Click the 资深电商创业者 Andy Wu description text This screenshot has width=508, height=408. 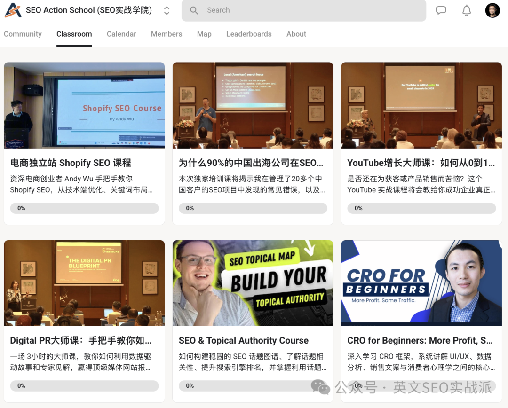[x=81, y=184]
